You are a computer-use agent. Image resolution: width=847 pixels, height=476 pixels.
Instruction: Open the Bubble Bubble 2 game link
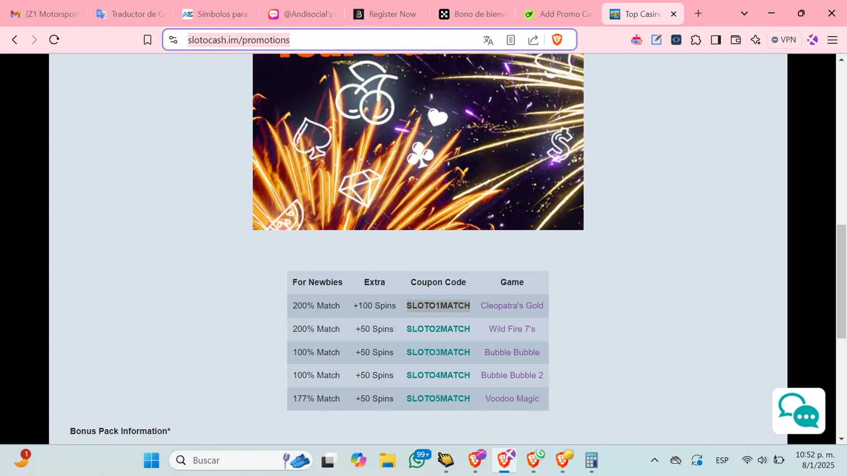coord(512,375)
